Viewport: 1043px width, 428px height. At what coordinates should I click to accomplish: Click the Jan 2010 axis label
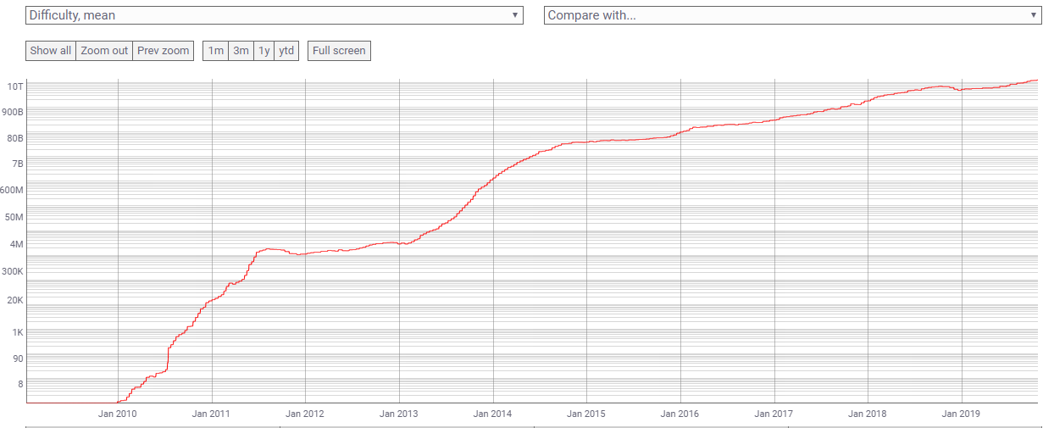tap(117, 414)
